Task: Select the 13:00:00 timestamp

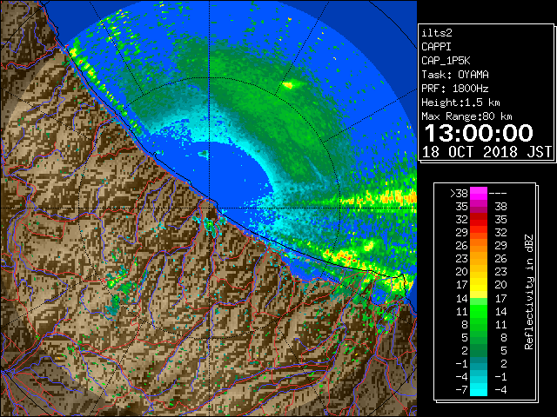Action: (479, 133)
